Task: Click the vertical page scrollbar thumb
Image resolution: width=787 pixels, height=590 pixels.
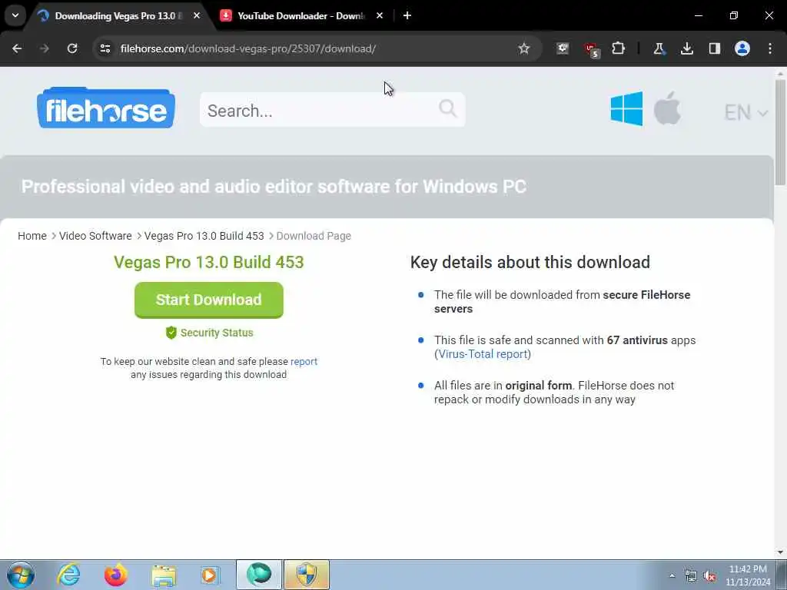Action: [780, 132]
